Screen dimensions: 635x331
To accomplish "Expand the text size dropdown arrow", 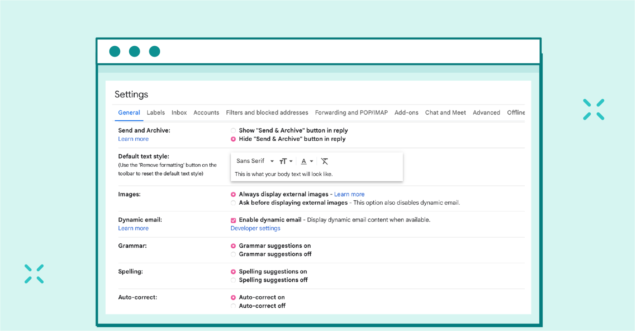I will tap(291, 161).
